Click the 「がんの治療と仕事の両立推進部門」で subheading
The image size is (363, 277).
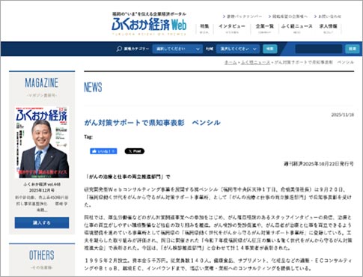(x=128, y=177)
